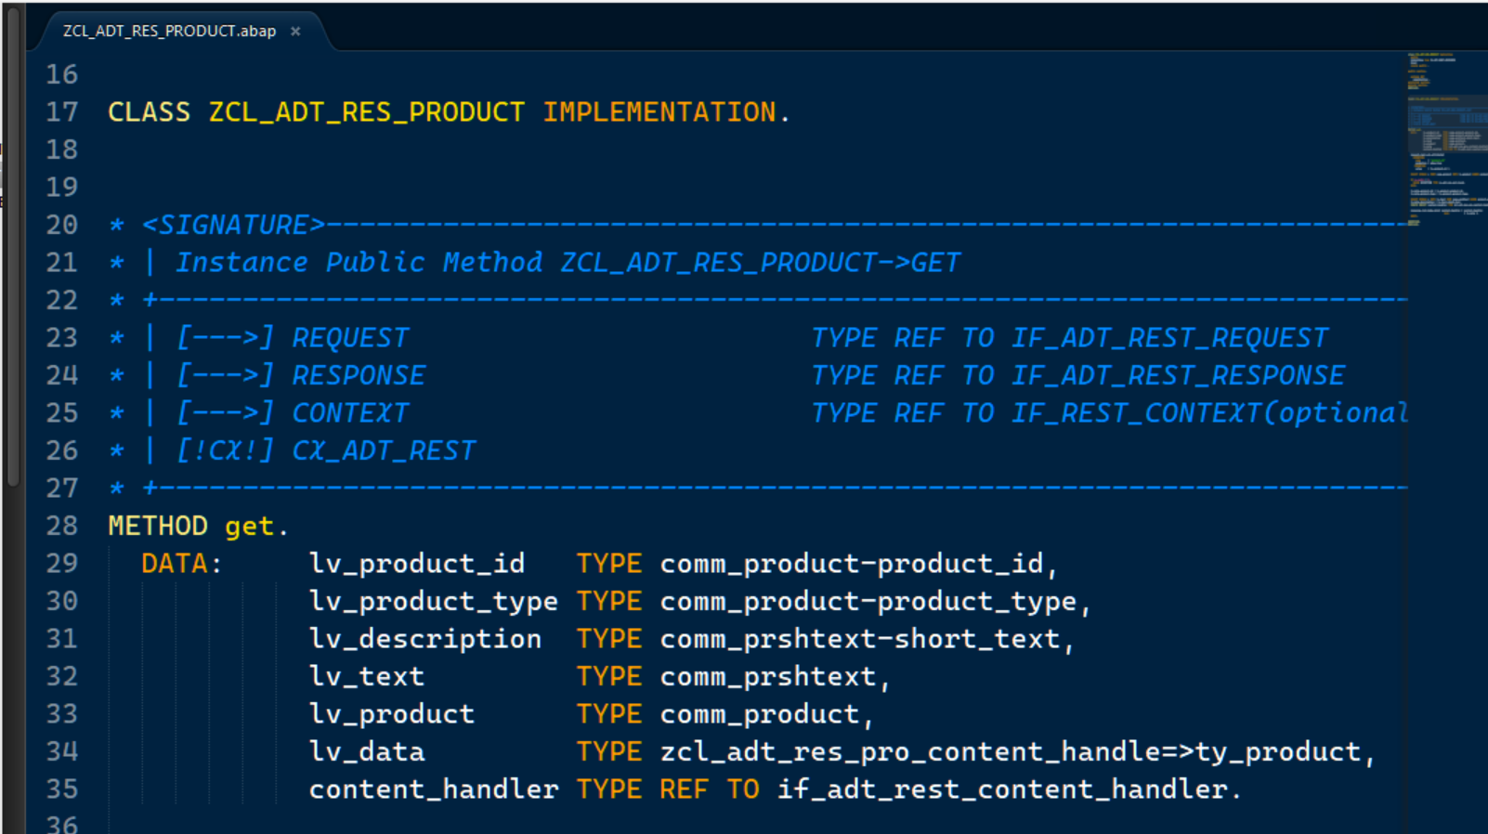Click line number 28 in gutter
1488x834 pixels.
[62, 526]
